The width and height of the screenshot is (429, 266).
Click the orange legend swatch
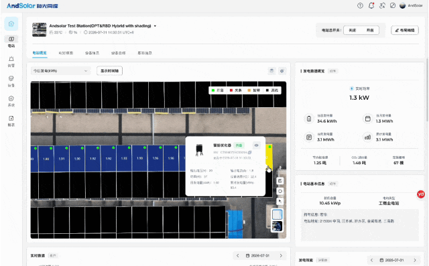[x=249, y=90]
